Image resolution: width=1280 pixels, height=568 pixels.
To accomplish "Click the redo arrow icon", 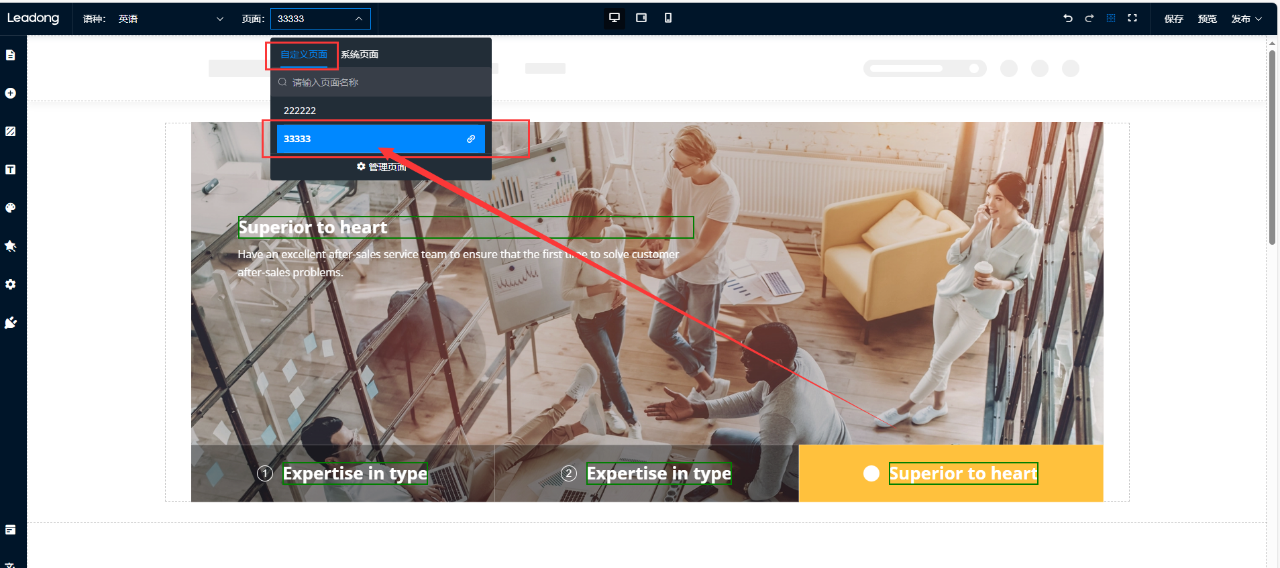I will pos(1089,18).
